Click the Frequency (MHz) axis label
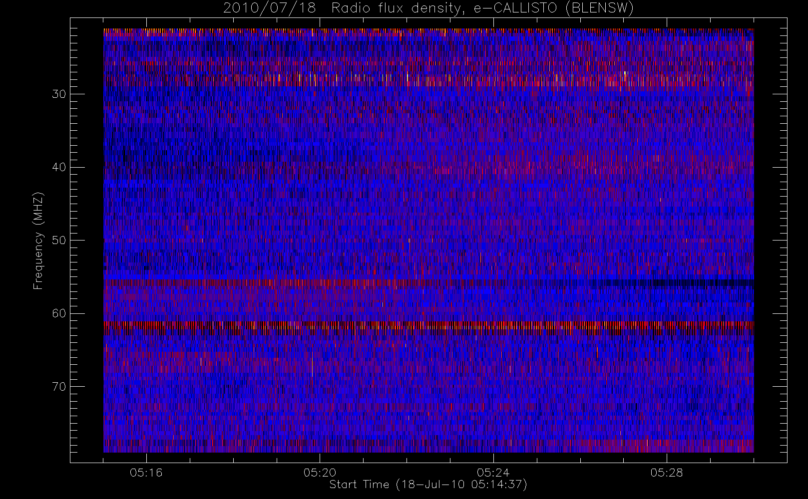The width and height of the screenshot is (808, 499). [x=38, y=241]
